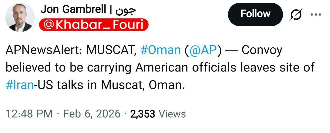
Task: Click the Grok slashed-circle icon
Action: coord(295,14)
